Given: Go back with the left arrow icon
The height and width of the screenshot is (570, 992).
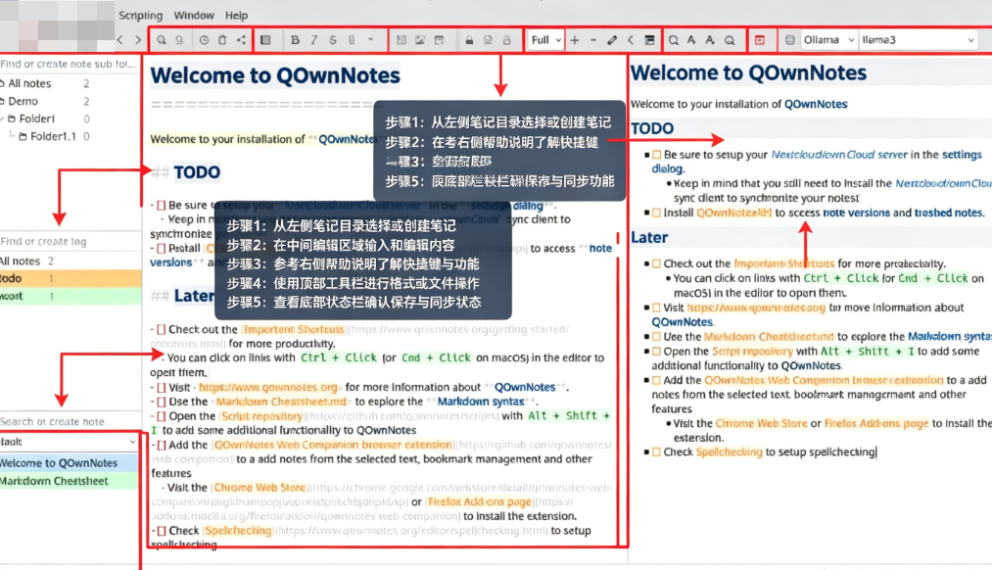Looking at the screenshot, I should 120,40.
